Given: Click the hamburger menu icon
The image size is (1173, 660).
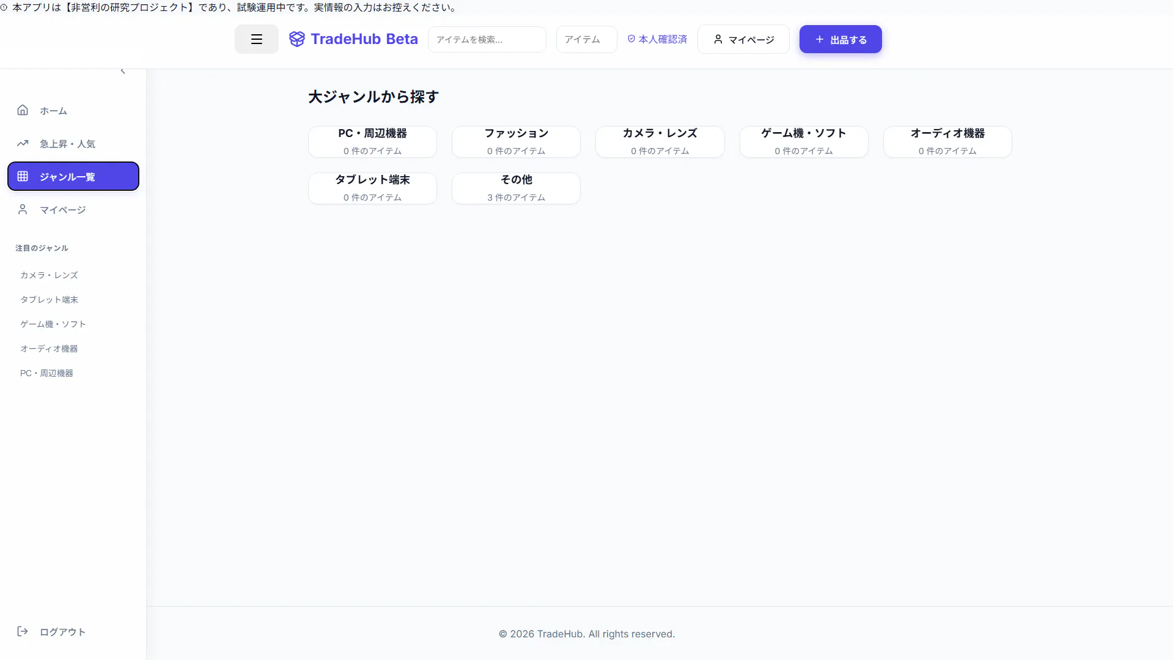Looking at the screenshot, I should pyautogui.click(x=256, y=39).
